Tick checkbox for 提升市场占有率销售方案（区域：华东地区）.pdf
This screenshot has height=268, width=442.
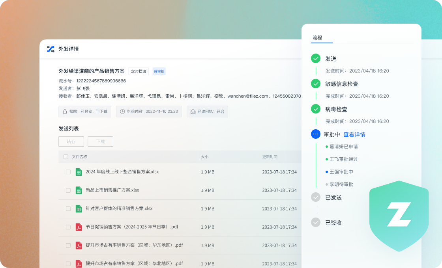[x=68, y=246]
